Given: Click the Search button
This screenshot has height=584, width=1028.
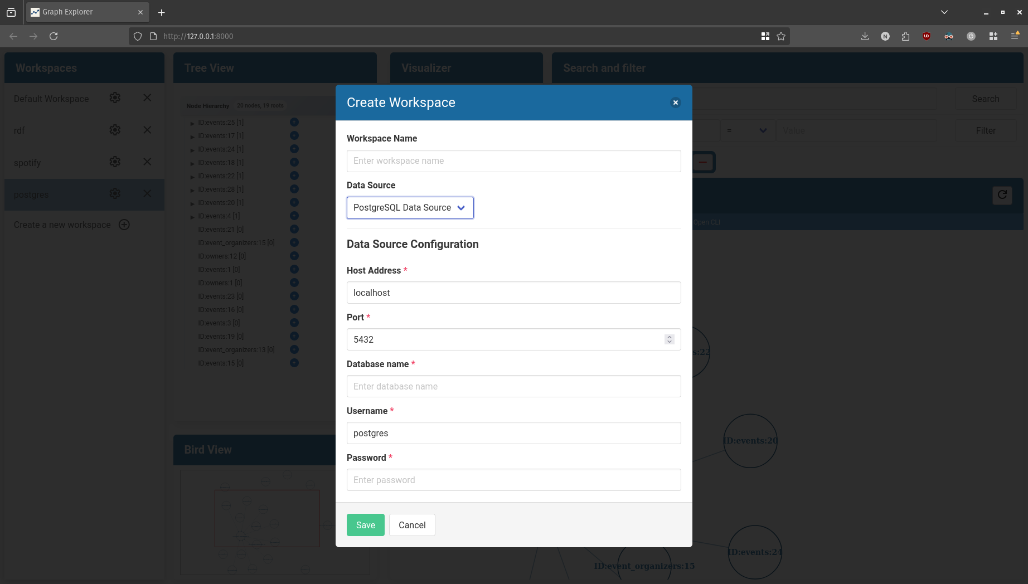Looking at the screenshot, I should pyautogui.click(x=985, y=99).
